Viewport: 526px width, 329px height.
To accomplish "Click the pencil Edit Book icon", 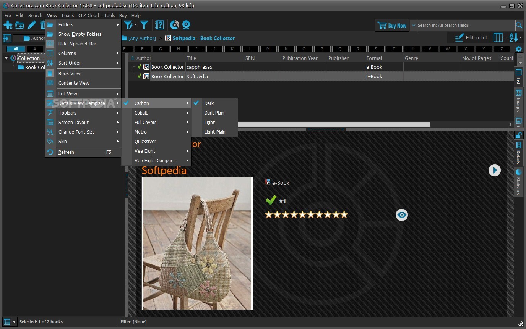I will tap(31, 25).
